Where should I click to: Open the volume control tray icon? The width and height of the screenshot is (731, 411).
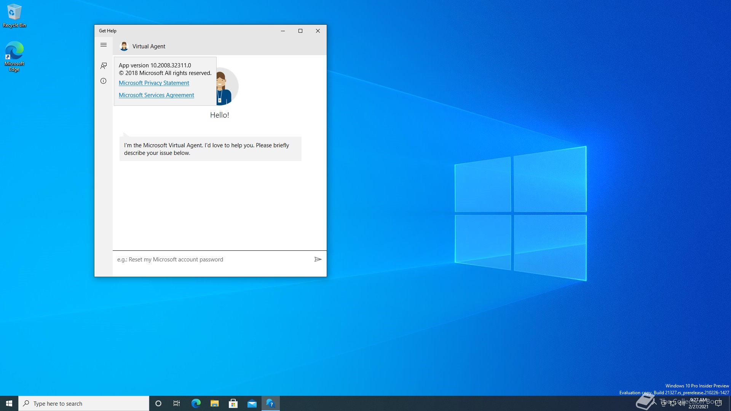682,403
